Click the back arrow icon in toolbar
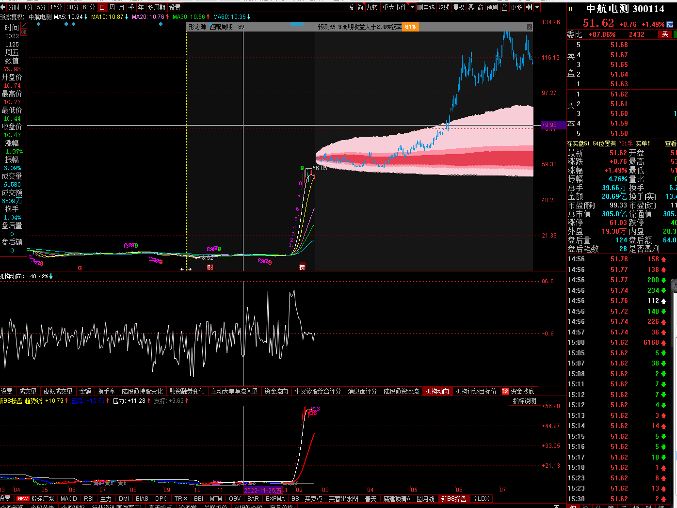Screen dimensions: 677x508 tap(2, 7)
